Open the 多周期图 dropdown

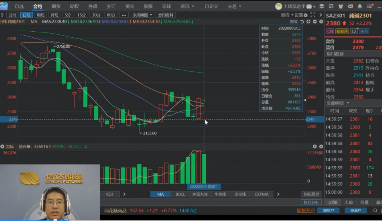[x=142, y=15]
